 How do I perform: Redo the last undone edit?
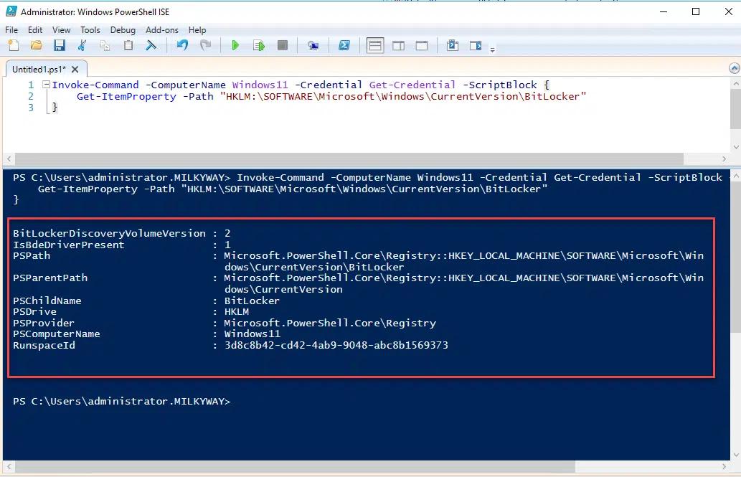206,45
